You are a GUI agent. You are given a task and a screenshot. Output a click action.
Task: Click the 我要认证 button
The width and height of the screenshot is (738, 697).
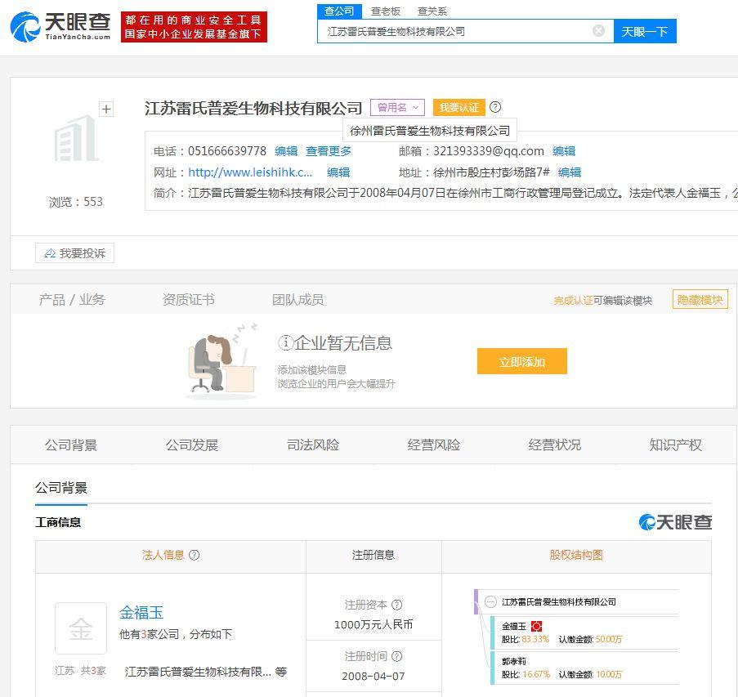[x=458, y=107]
